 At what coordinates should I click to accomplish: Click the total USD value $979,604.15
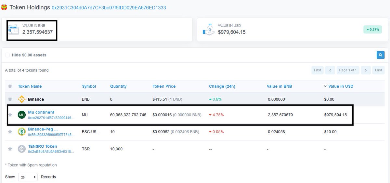coord(232,32)
